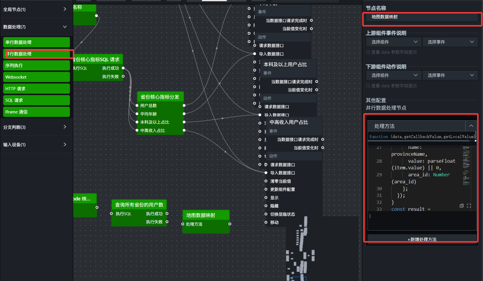
Task: Click +新增处理方法 button
Action: click(x=422, y=239)
